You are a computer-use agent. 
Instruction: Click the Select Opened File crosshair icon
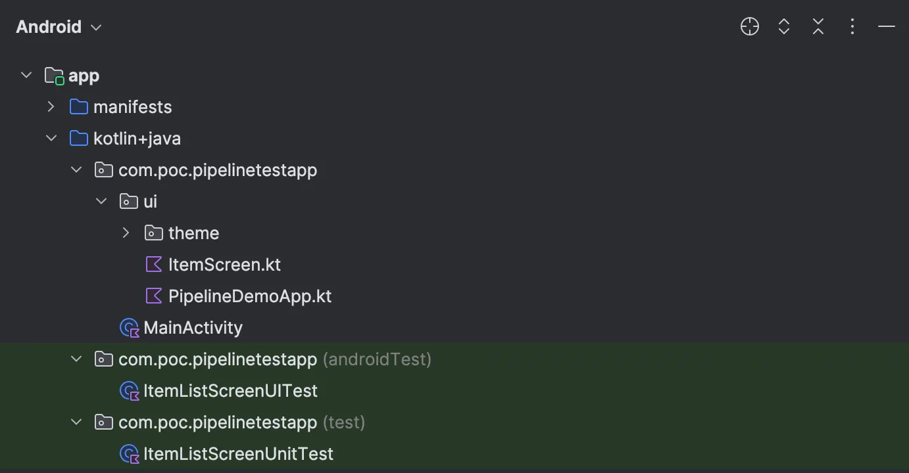pos(749,26)
